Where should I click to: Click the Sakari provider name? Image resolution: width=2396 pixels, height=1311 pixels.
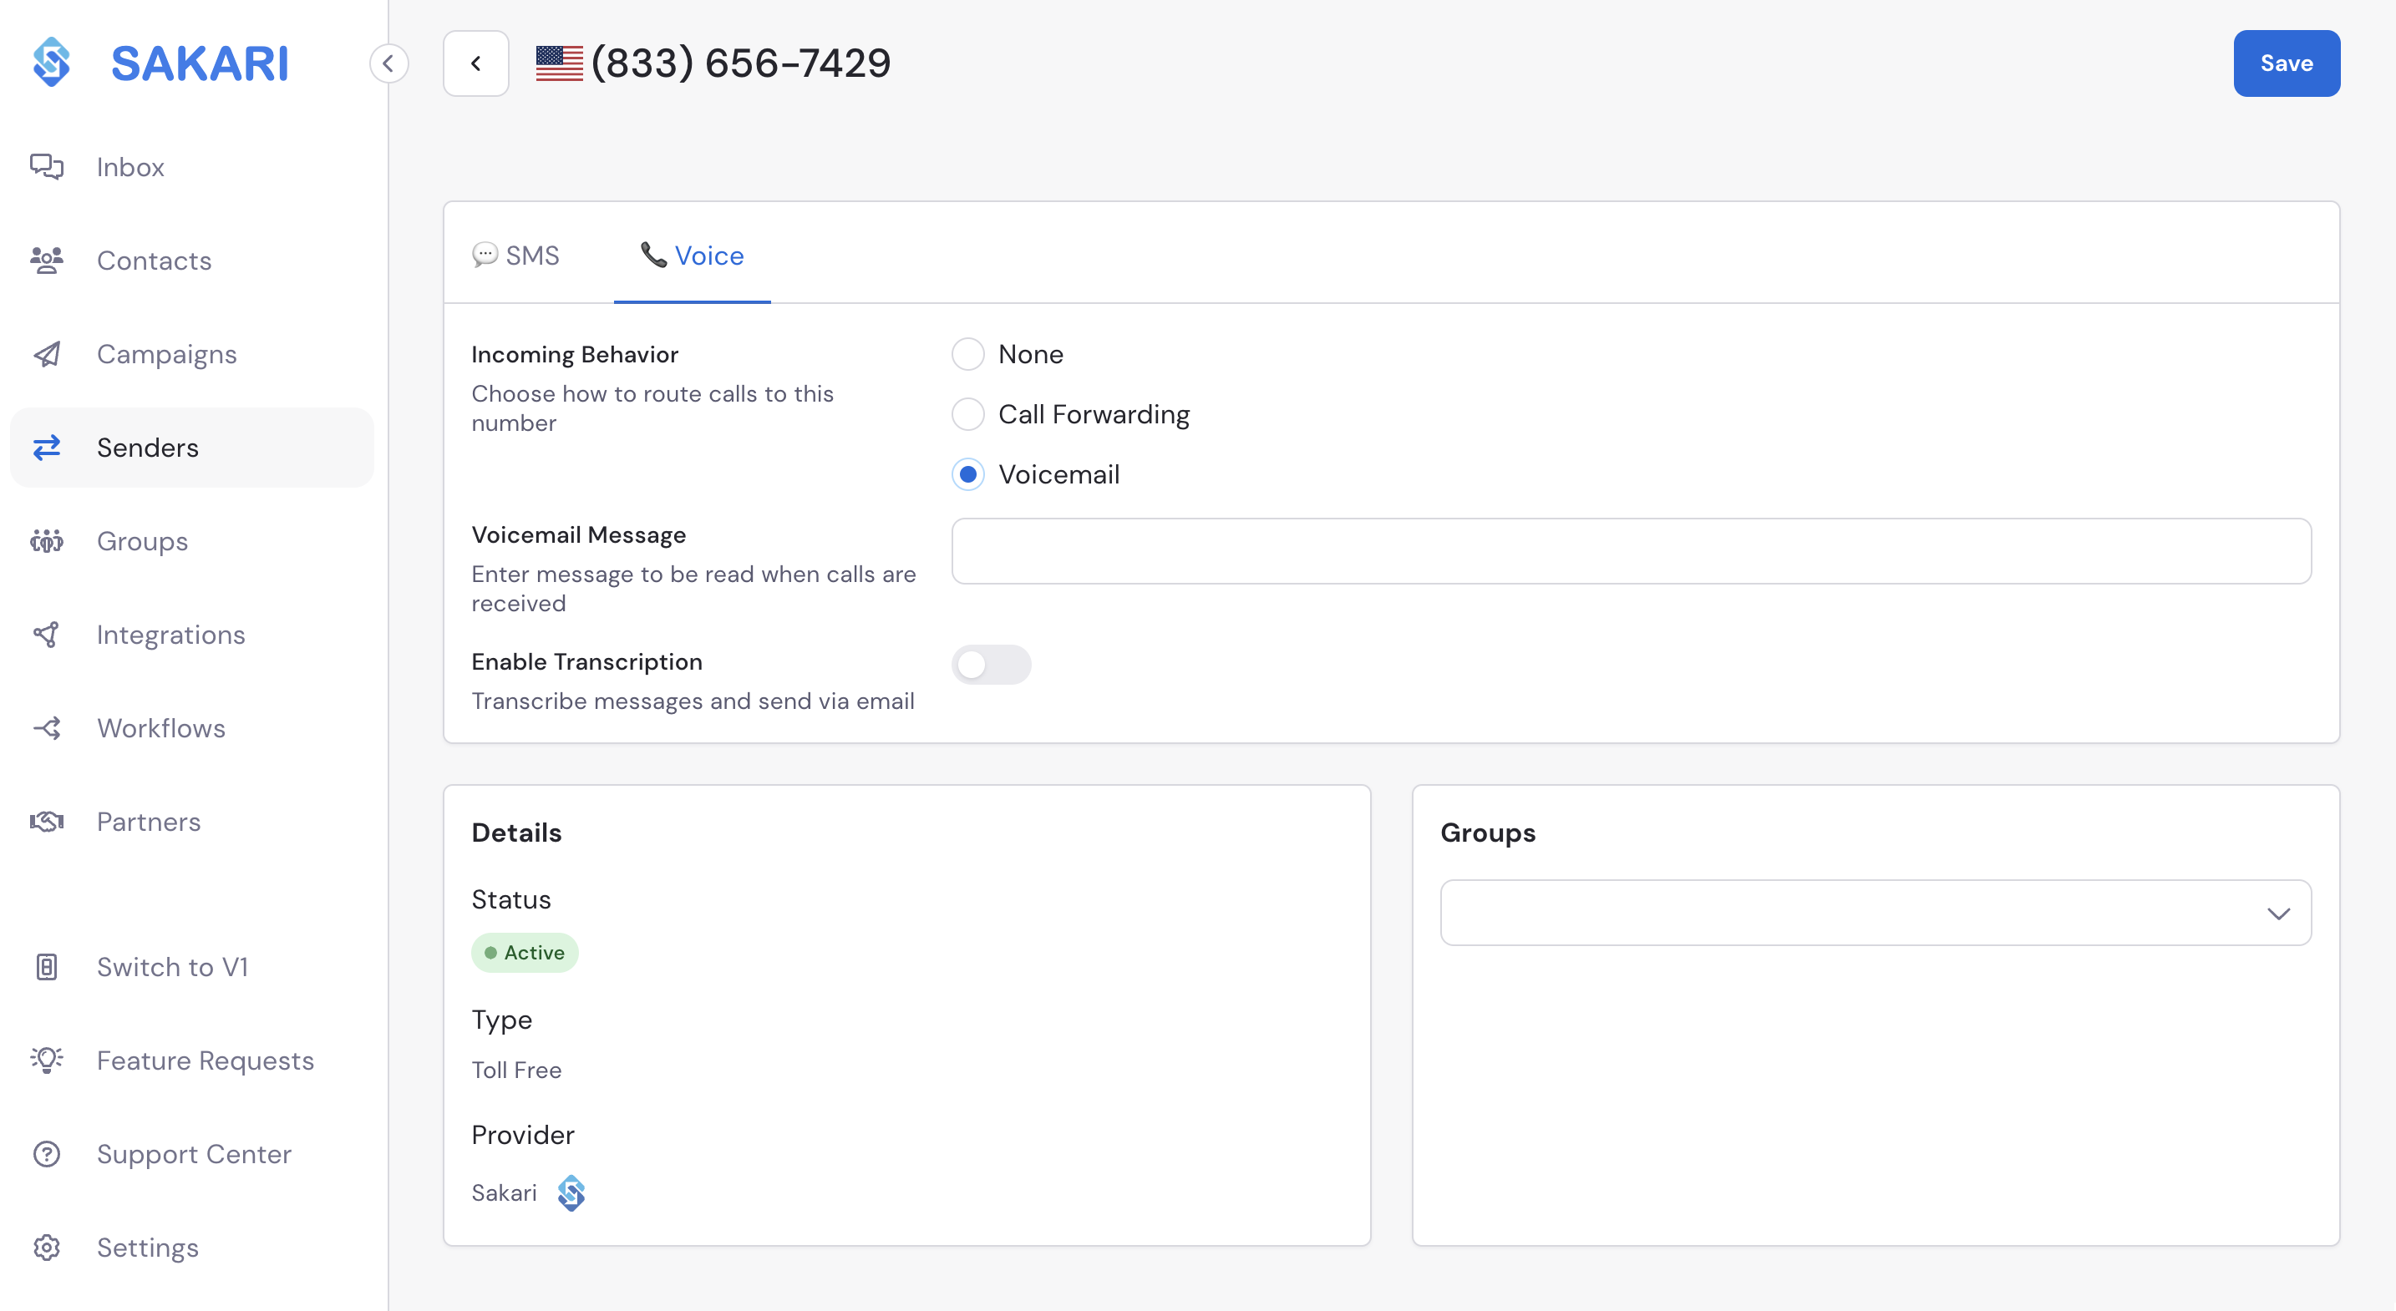(x=504, y=1193)
